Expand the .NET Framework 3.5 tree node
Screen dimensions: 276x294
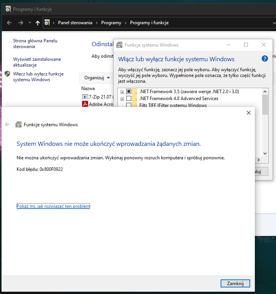pos(122,92)
